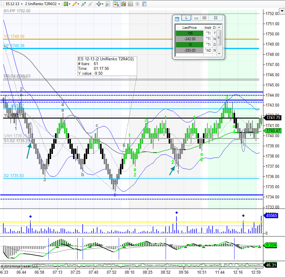Click the VAH 1739.75 label

pyautogui.click(x=15, y=136)
